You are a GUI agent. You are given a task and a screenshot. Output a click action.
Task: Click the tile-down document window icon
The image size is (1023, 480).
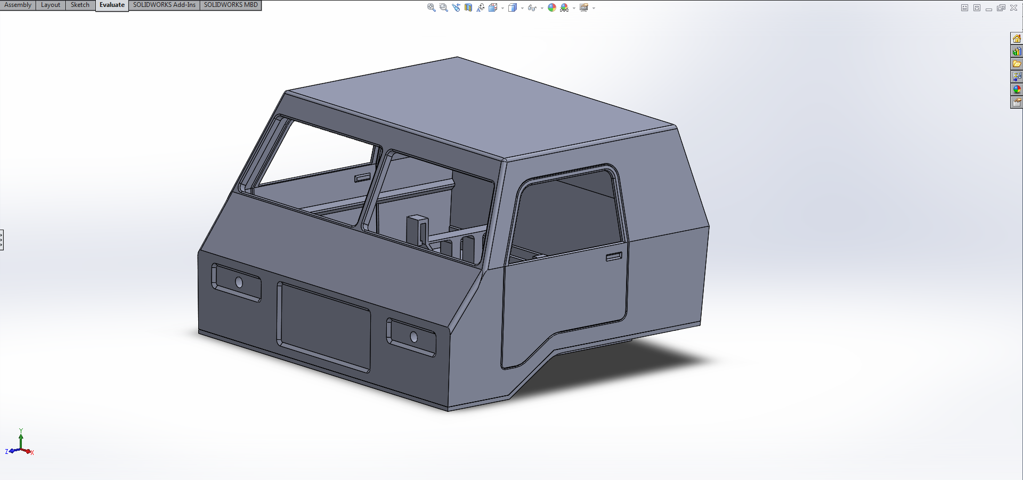[x=977, y=7]
